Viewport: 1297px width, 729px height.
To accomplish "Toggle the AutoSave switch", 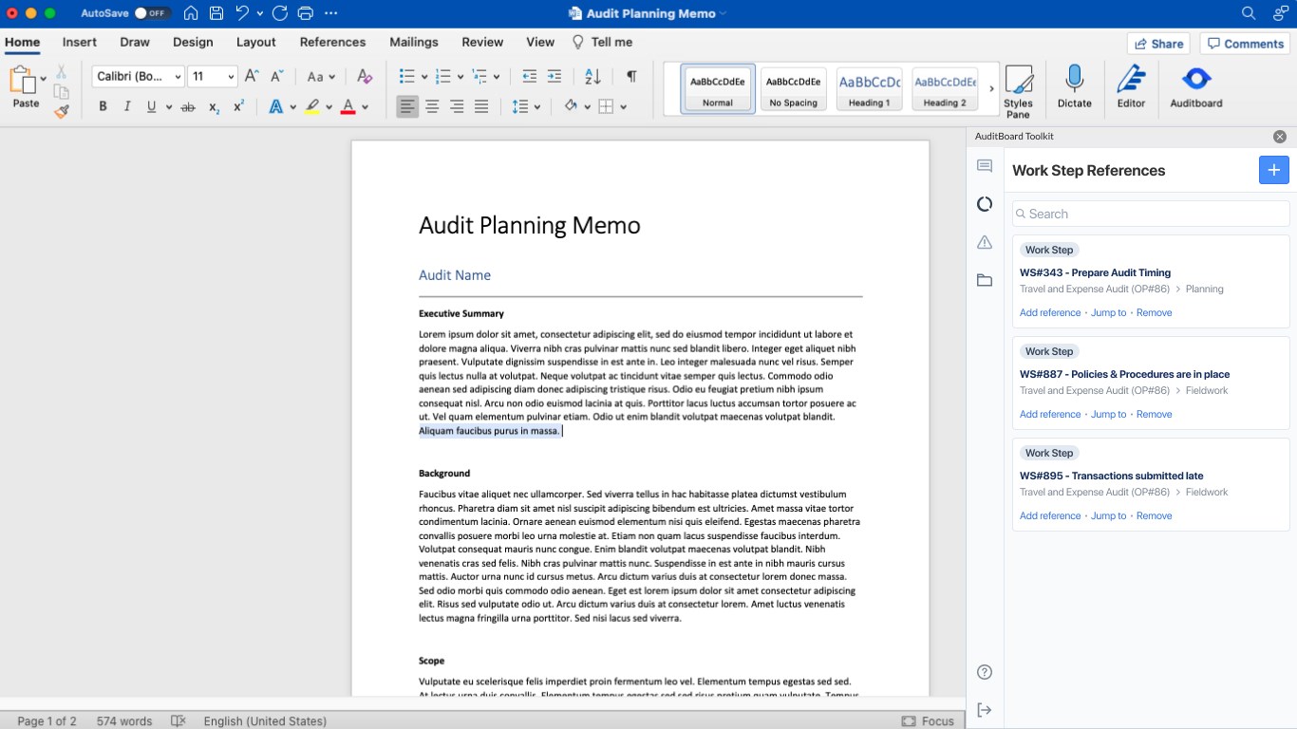I will 151,13.
